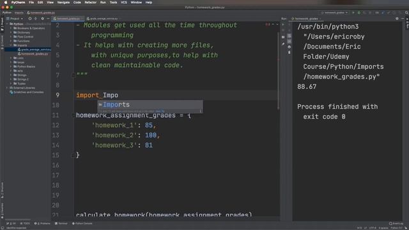
Task: Select grade_average_service.py in the project tree
Action: pyautogui.click(x=34, y=50)
